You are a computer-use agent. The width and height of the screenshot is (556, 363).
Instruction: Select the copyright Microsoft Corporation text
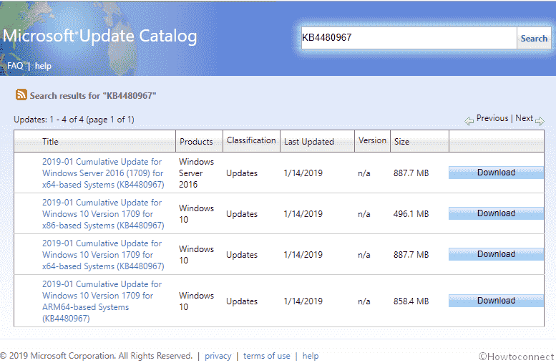[97, 356]
